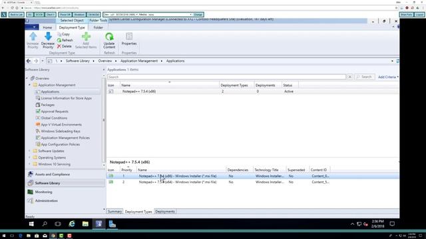Go back with navigation back arrow
This screenshot has width=426, height=239.
(28, 61)
